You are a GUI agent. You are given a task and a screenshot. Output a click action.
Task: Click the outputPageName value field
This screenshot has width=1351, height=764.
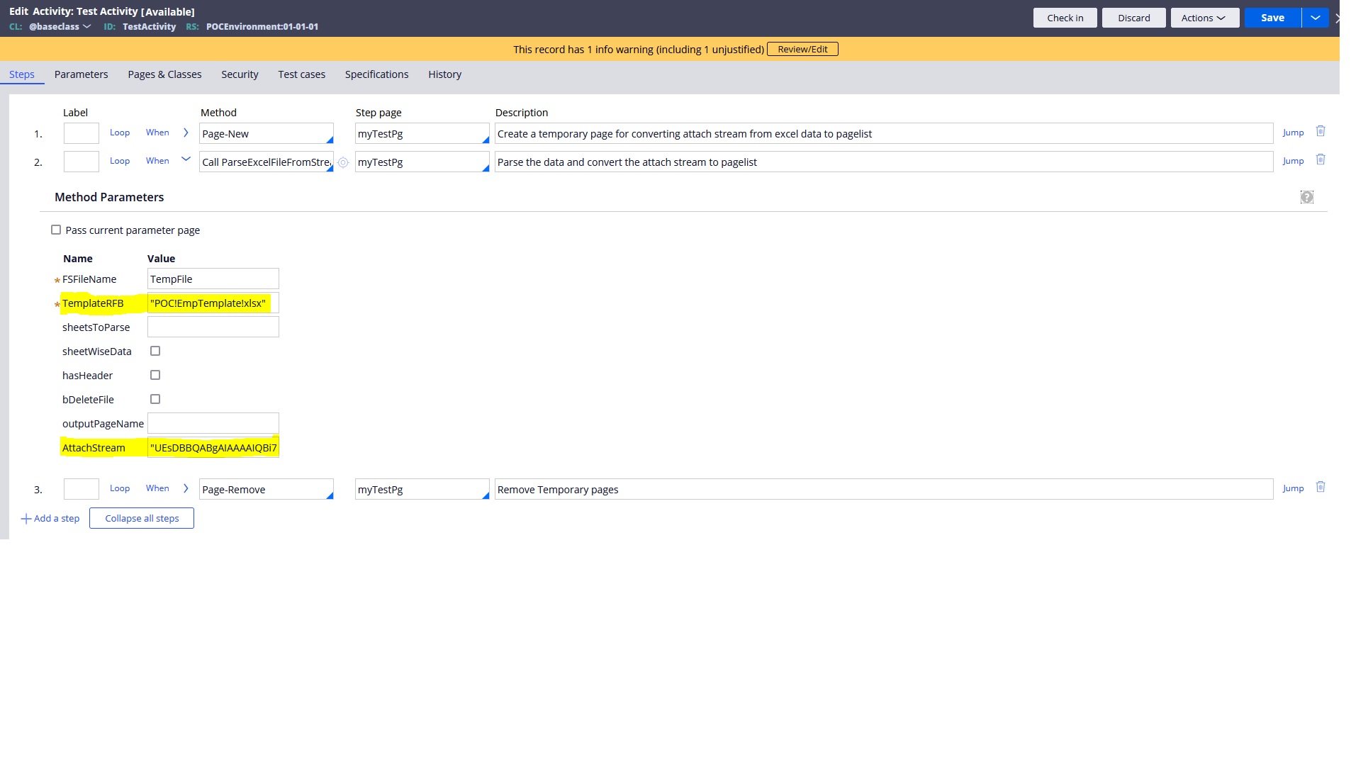click(x=213, y=423)
